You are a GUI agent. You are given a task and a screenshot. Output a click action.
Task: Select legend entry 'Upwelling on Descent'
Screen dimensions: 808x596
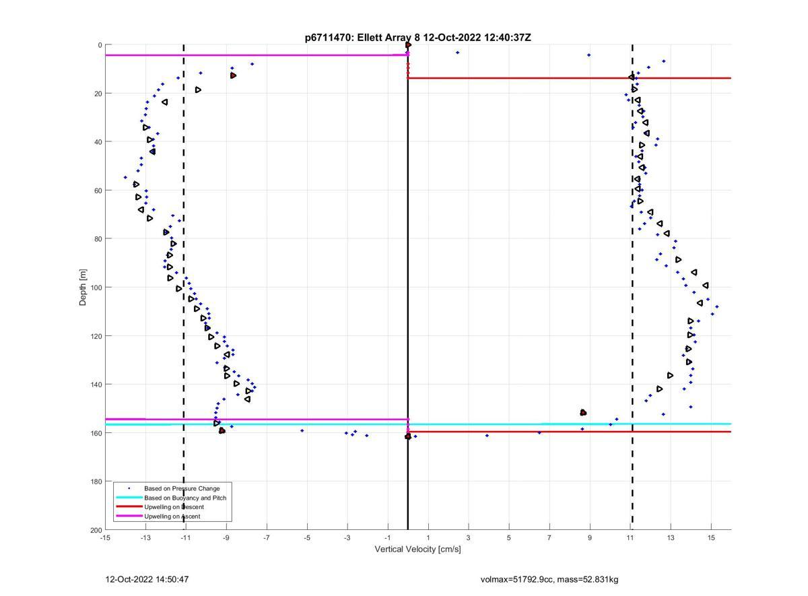click(174, 507)
